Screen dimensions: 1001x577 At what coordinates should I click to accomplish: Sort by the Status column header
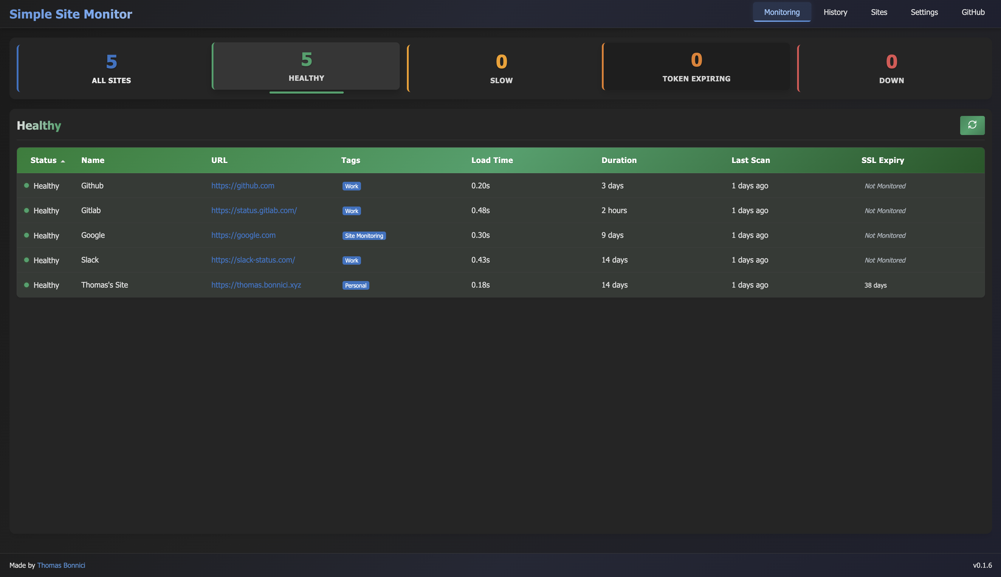44,160
